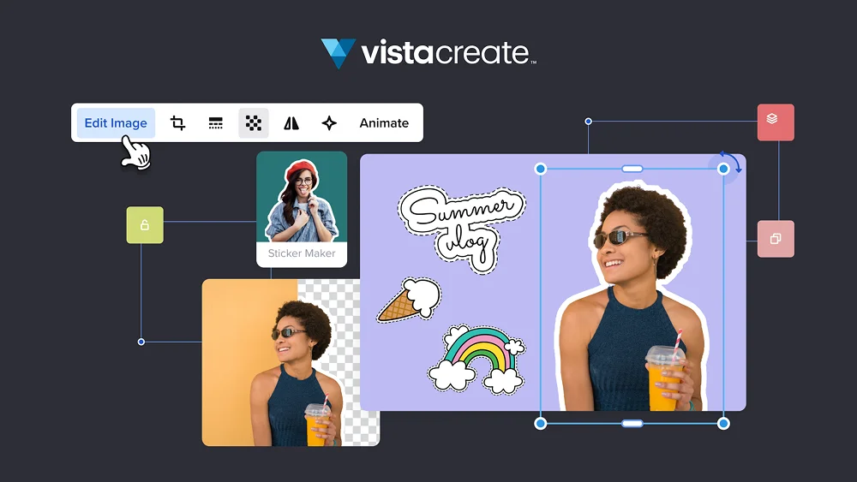The height and width of the screenshot is (482, 857).
Task: Open the Sticker Maker card
Action: (302, 209)
